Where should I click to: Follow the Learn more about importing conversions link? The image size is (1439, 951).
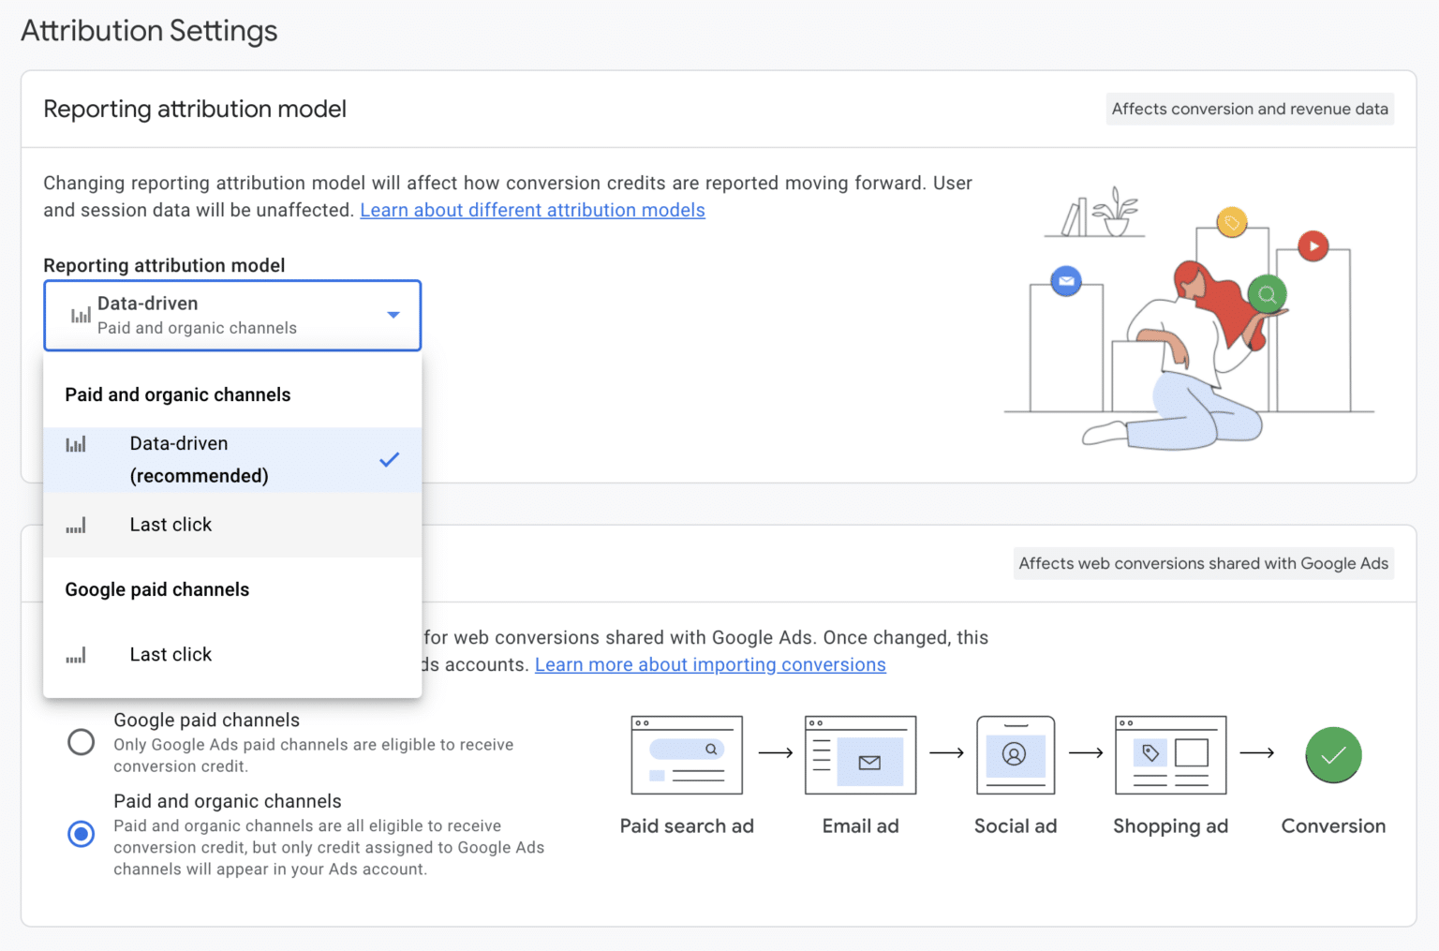(710, 664)
